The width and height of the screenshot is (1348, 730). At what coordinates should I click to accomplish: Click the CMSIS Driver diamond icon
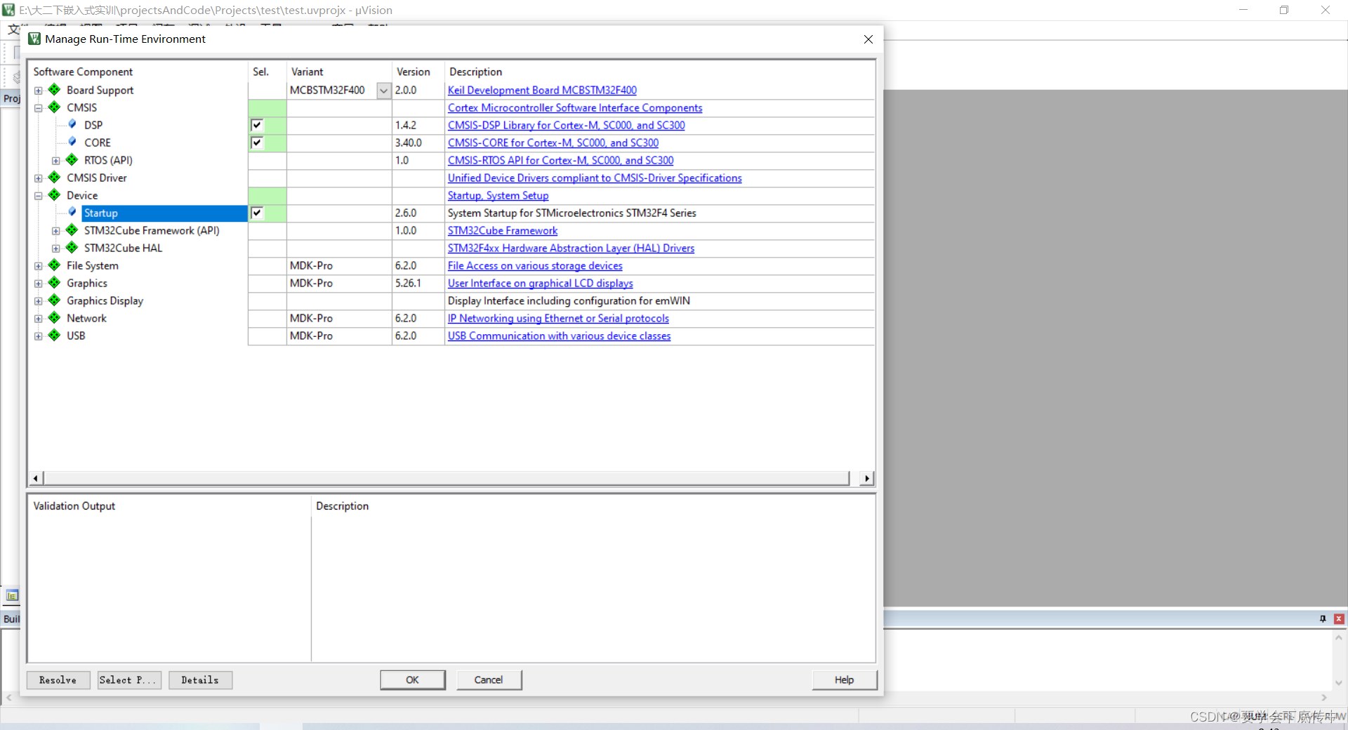(x=54, y=178)
